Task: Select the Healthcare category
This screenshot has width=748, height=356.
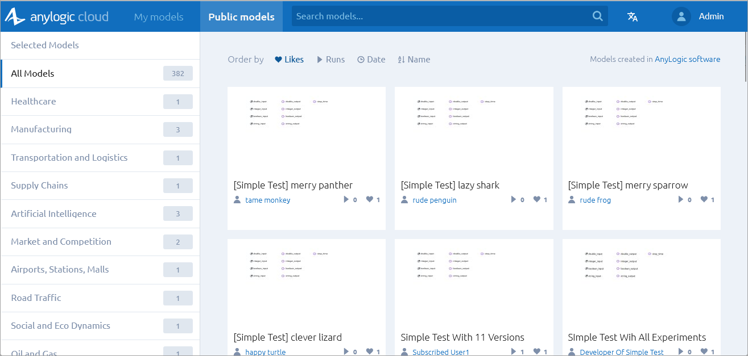Action: 100,102
